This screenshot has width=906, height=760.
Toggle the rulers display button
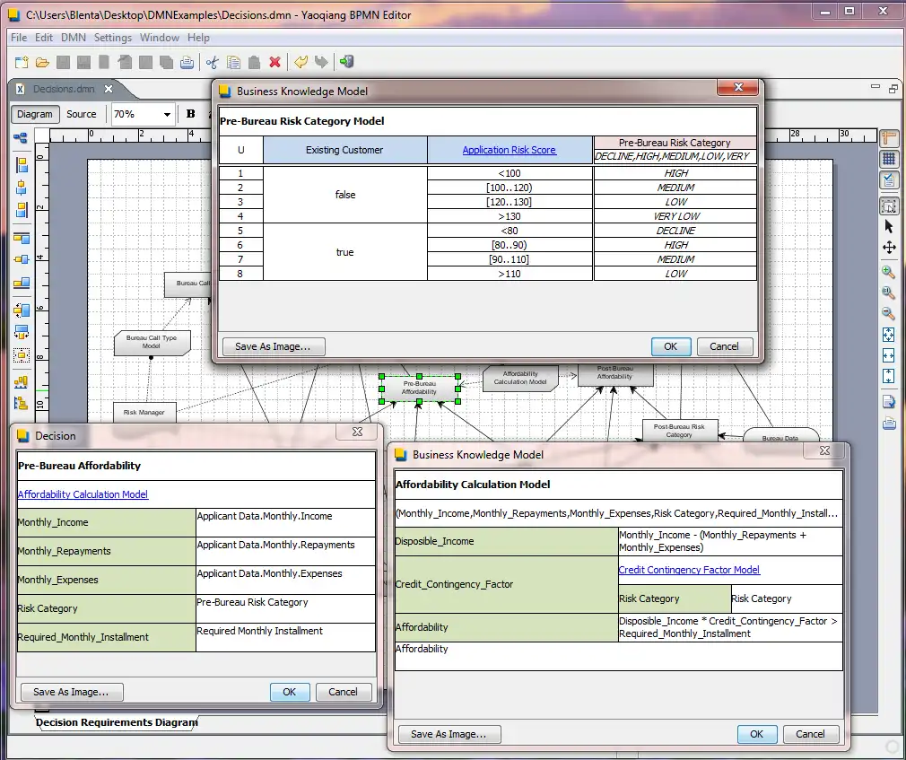point(888,138)
